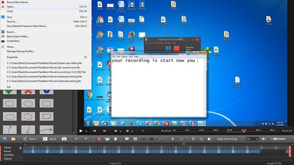Select the Mouse track label
Screen dimensions: 294x165
[x=7, y=151]
